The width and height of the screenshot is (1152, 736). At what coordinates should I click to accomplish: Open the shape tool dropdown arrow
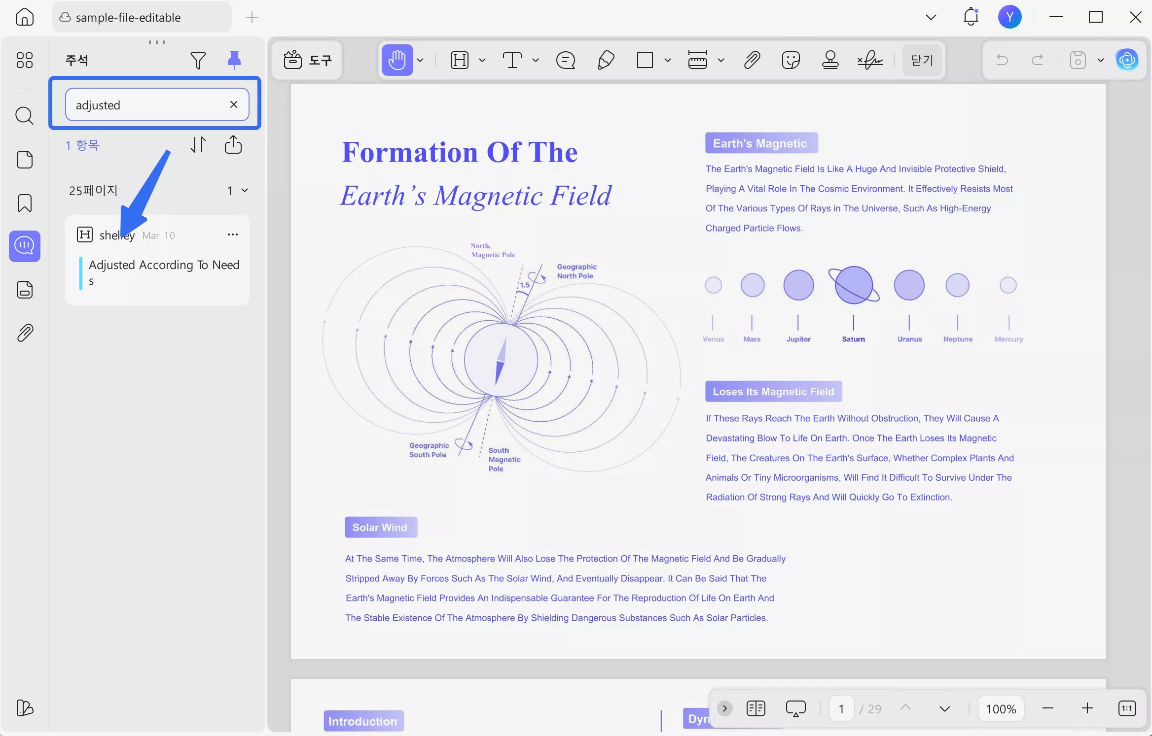[x=668, y=60]
